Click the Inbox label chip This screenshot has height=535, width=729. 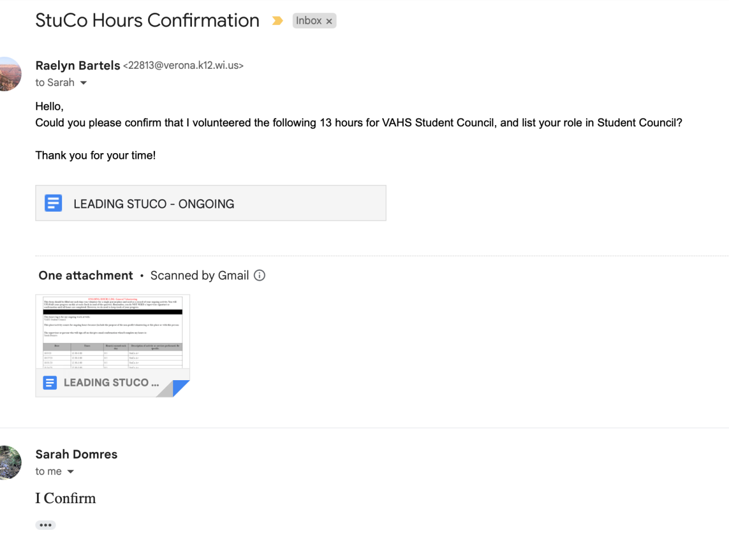pyautogui.click(x=309, y=20)
